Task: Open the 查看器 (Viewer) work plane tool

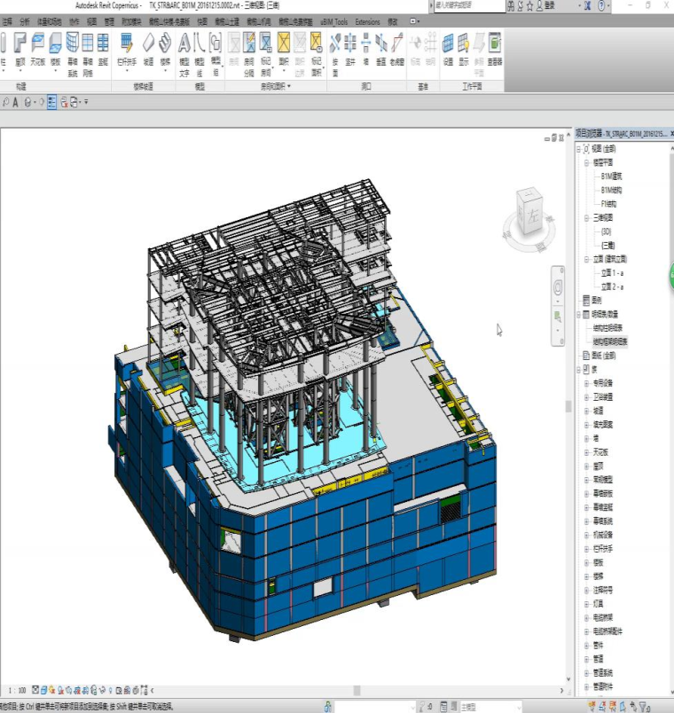Action: (494, 47)
